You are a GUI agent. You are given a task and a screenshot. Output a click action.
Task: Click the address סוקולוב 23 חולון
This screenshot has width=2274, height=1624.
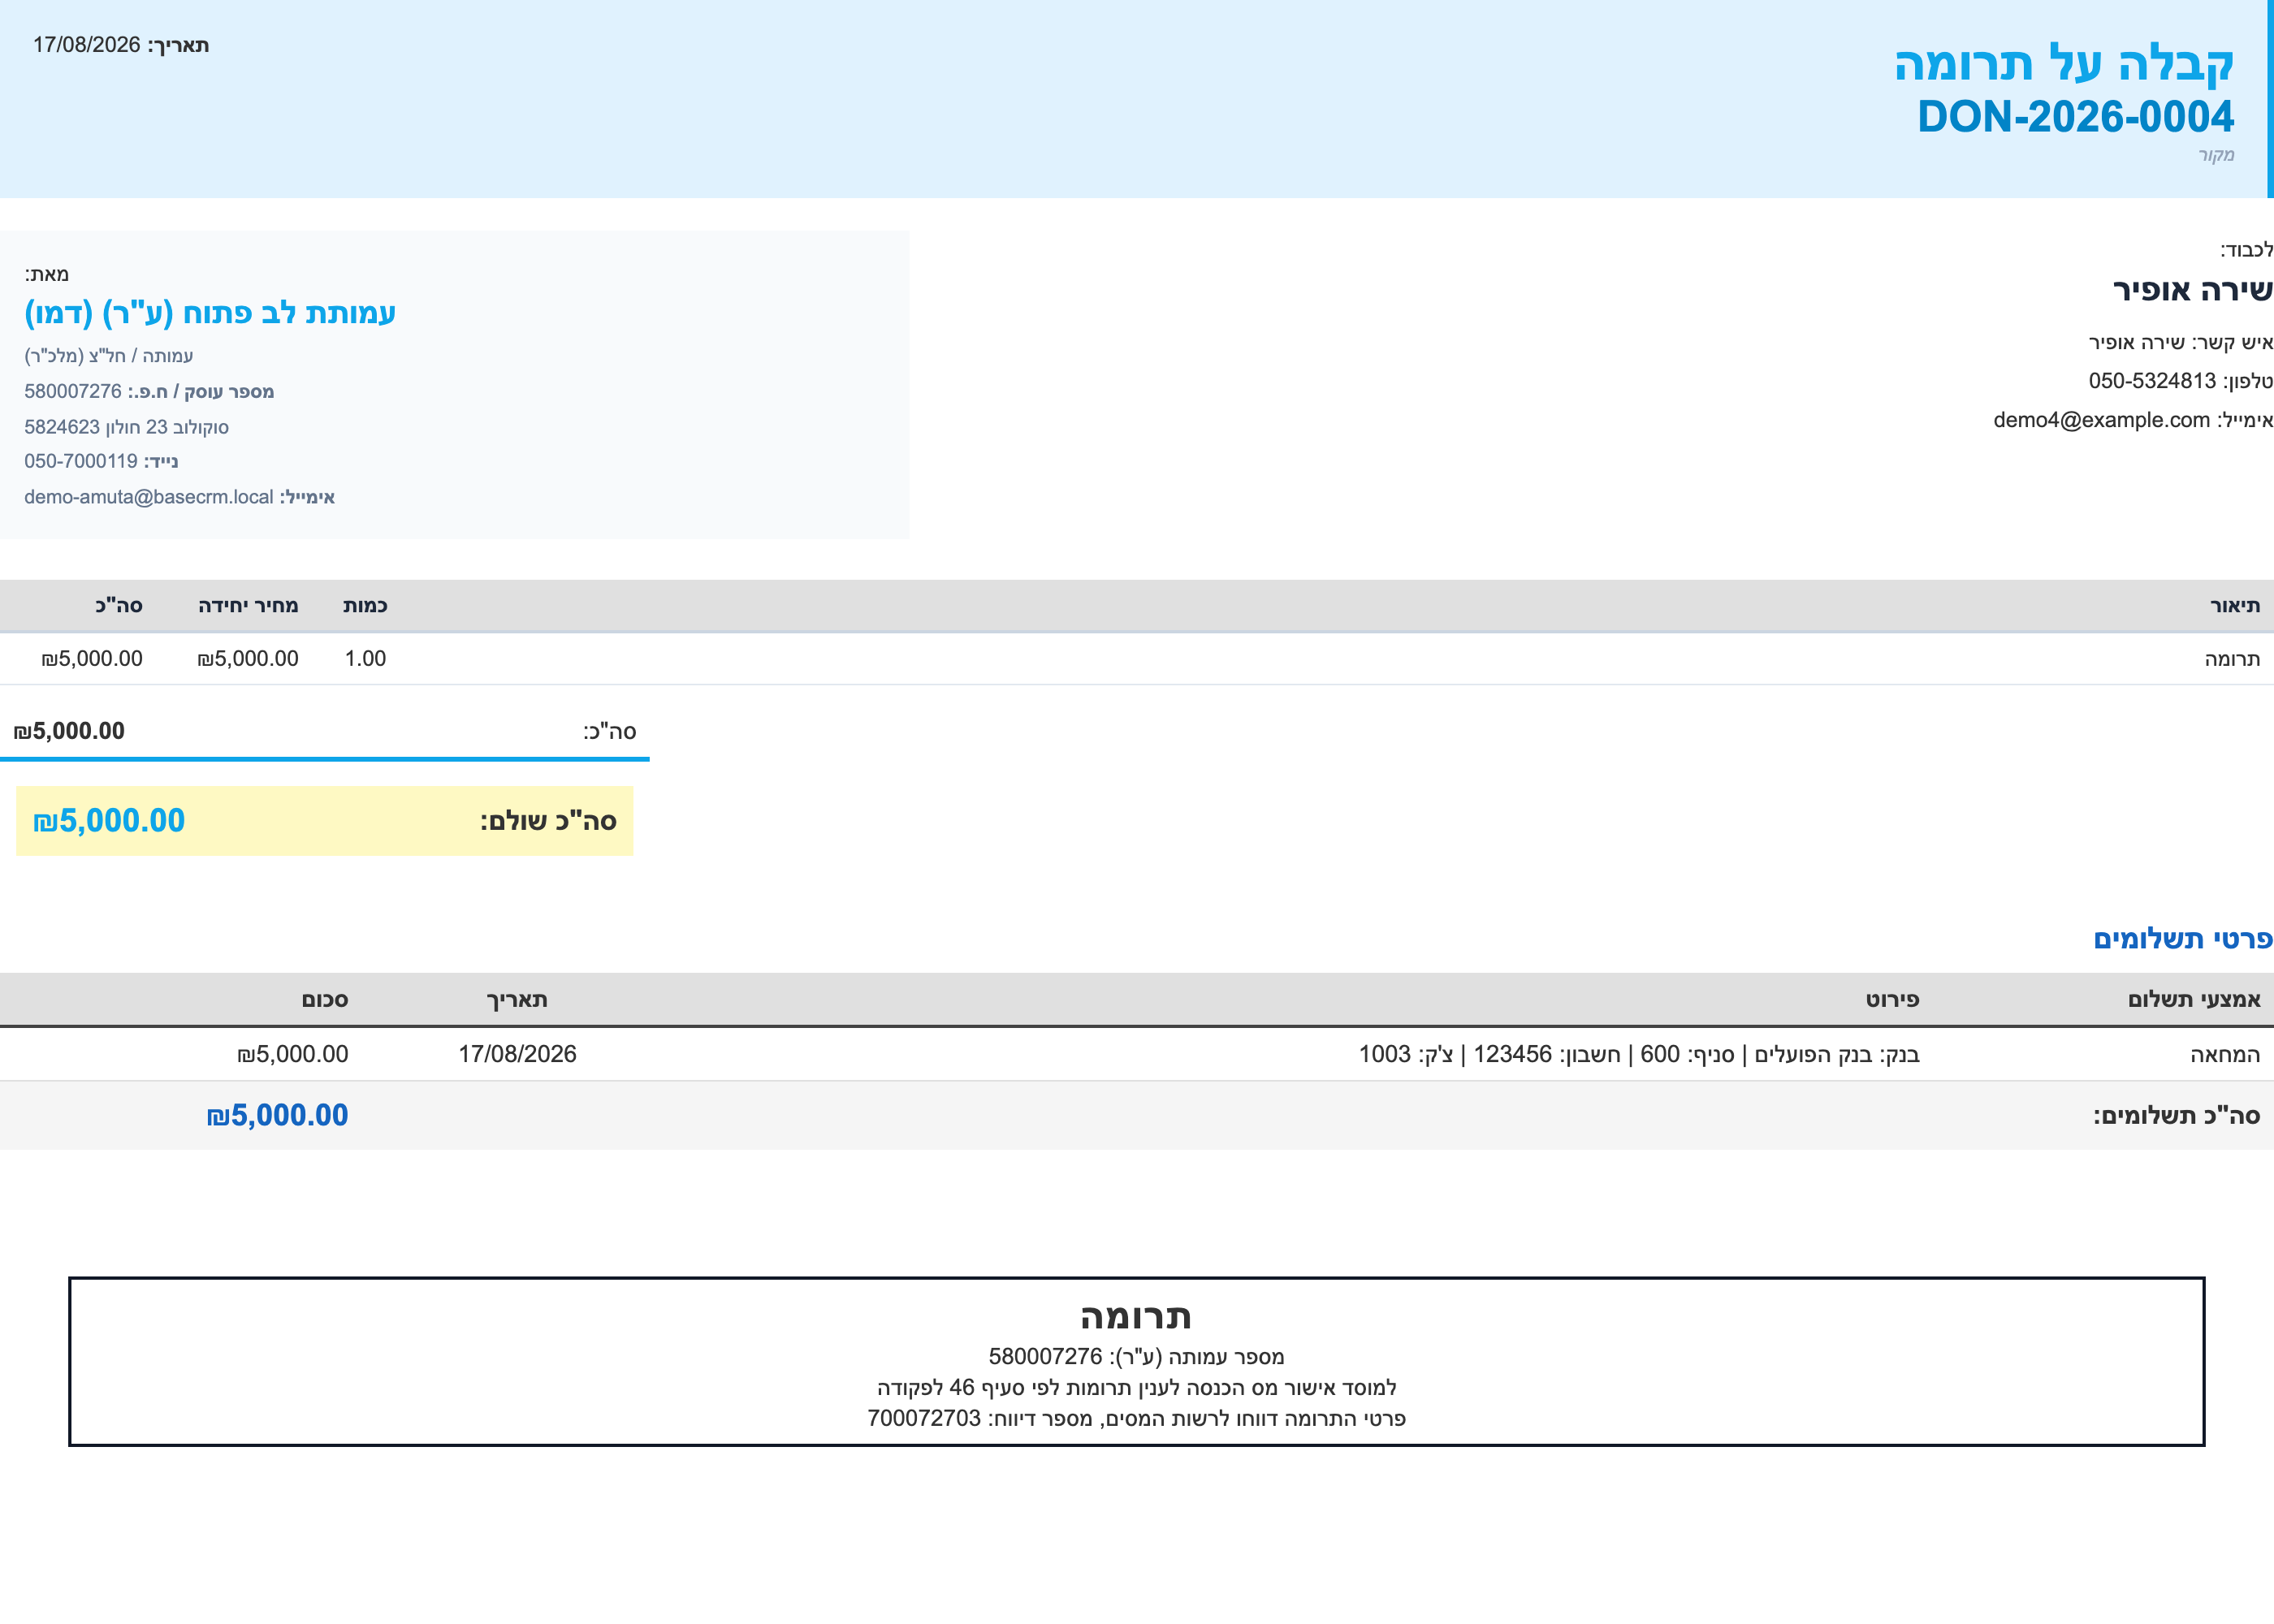126,427
